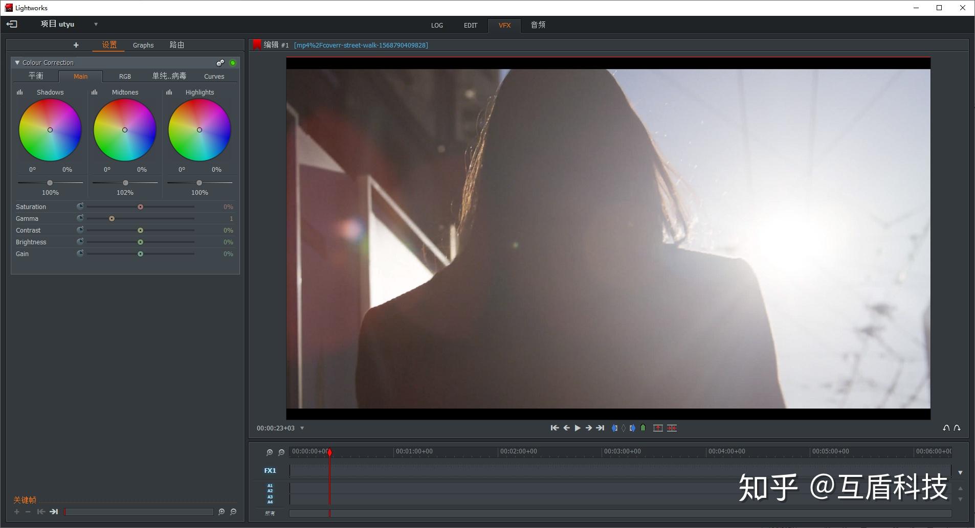Step back one frame
This screenshot has width=975, height=528.
[x=566, y=428]
